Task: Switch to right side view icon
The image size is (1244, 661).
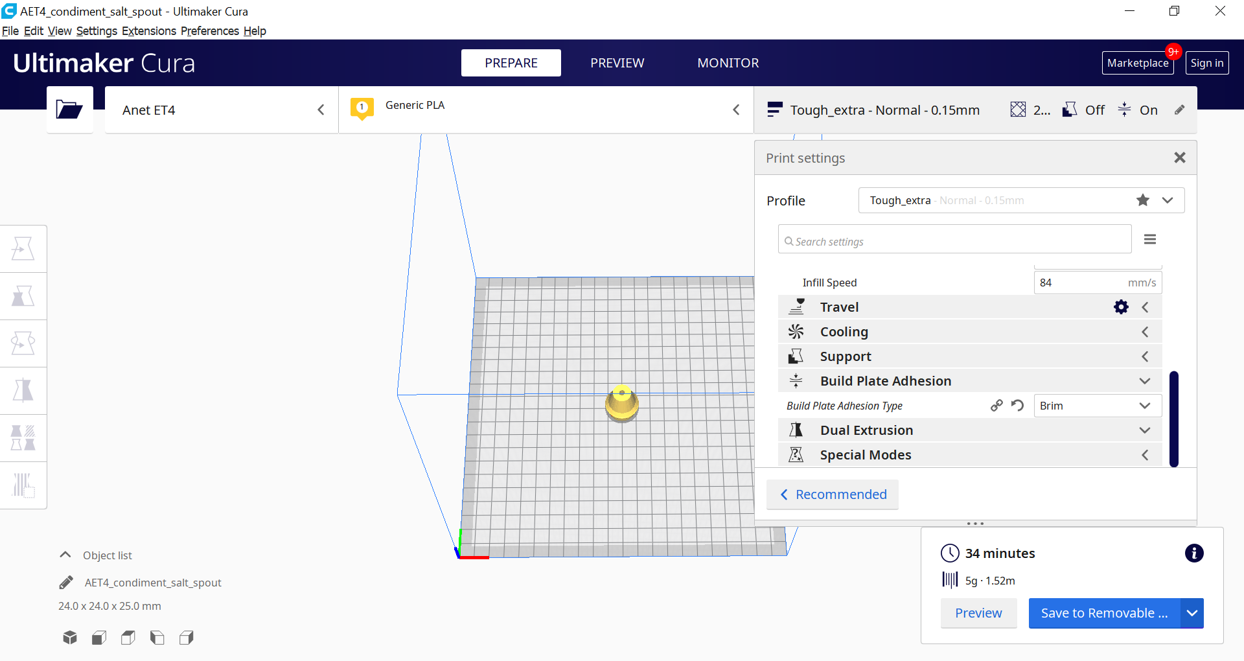Action: pyautogui.click(x=187, y=638)
